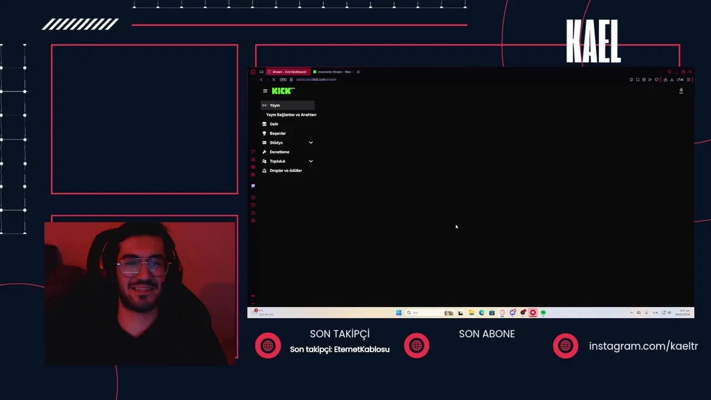Open the Opera menu logo
Screen dimensions: 711x400
(253, 72)
